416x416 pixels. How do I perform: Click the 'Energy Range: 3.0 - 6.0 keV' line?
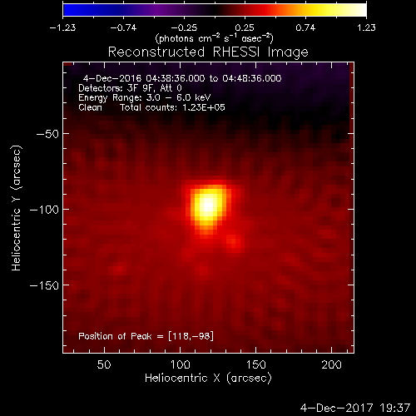[x=145, y=98]
